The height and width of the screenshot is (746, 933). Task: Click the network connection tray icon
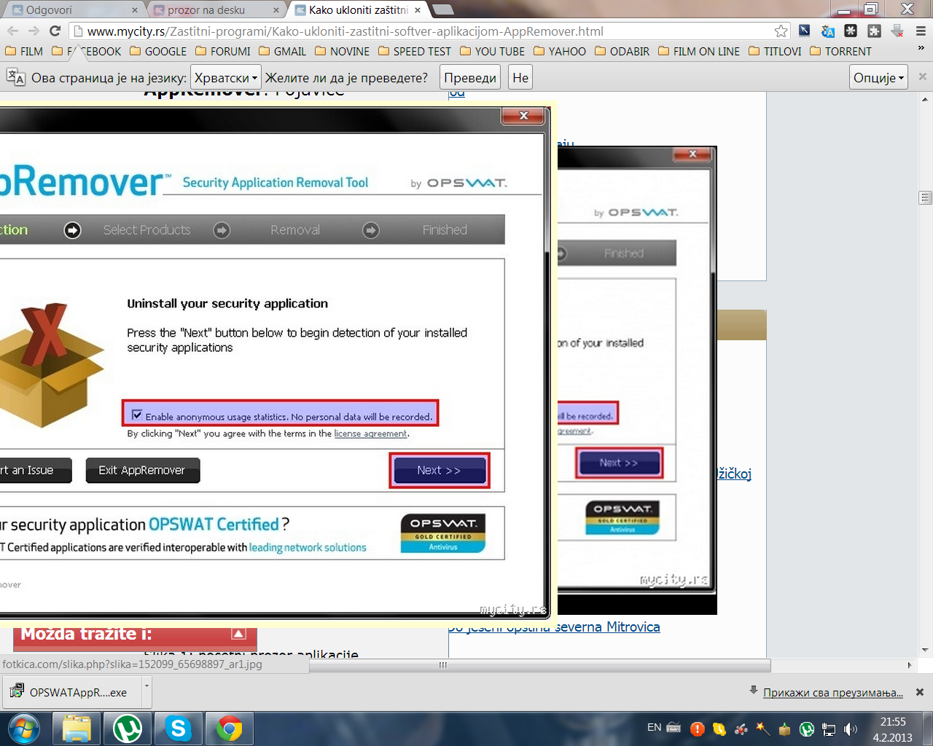tap(829, 729)
